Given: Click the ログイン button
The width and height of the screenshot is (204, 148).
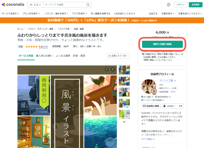Looking at the screenshot, I should (181, 5).
